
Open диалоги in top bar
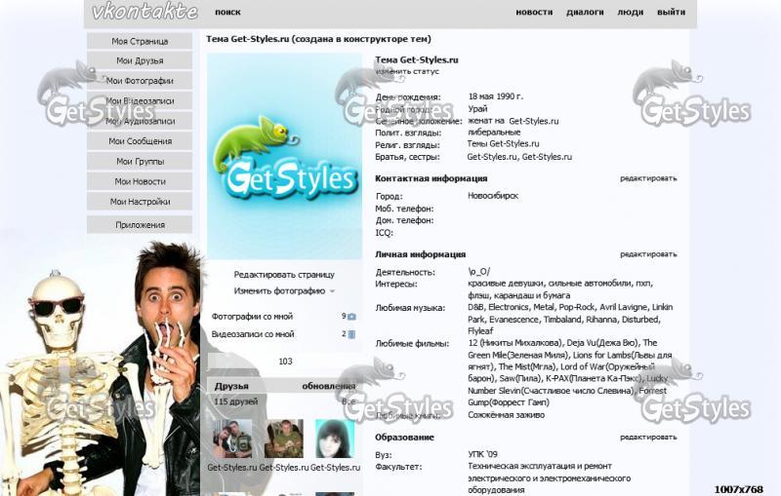585,12
